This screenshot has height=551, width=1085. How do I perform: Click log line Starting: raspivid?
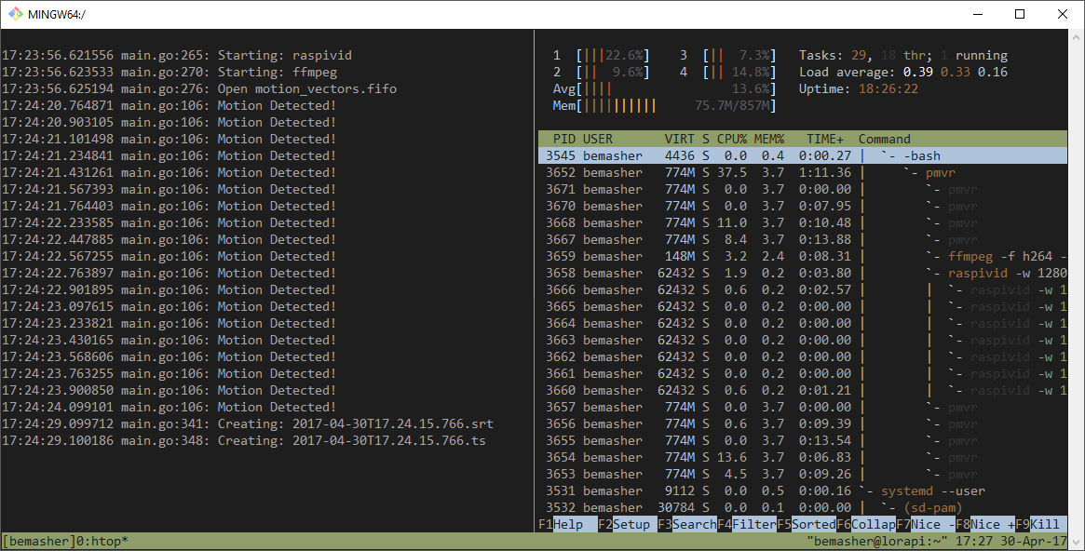pyautogui.click(x=177, y=55)
